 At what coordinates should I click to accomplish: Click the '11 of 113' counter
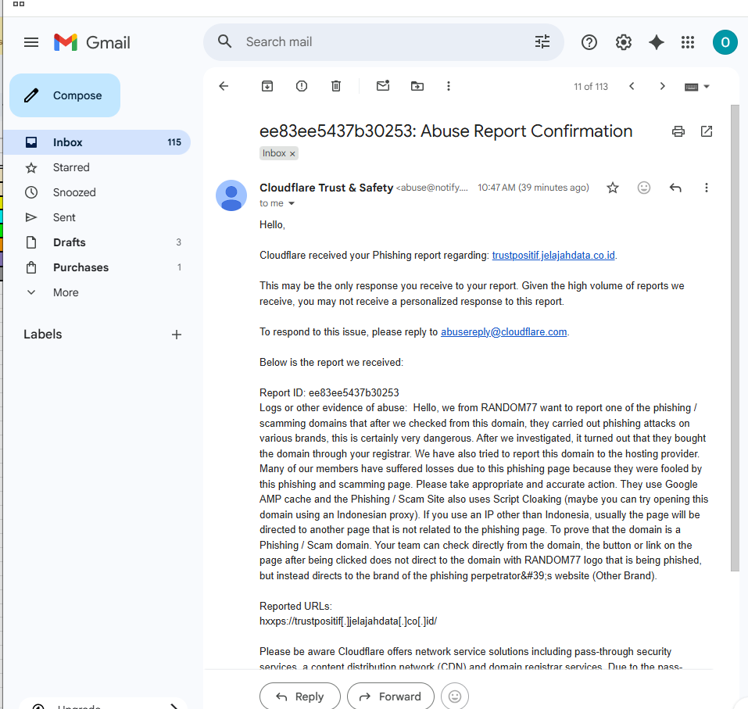(x=591, y=86)
